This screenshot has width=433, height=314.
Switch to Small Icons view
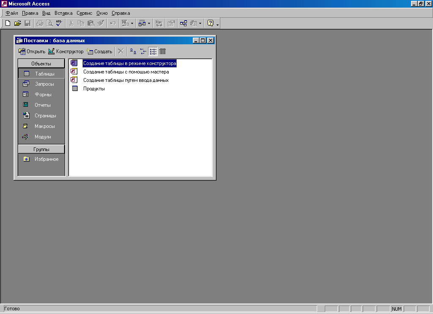[x=143, y=51]
